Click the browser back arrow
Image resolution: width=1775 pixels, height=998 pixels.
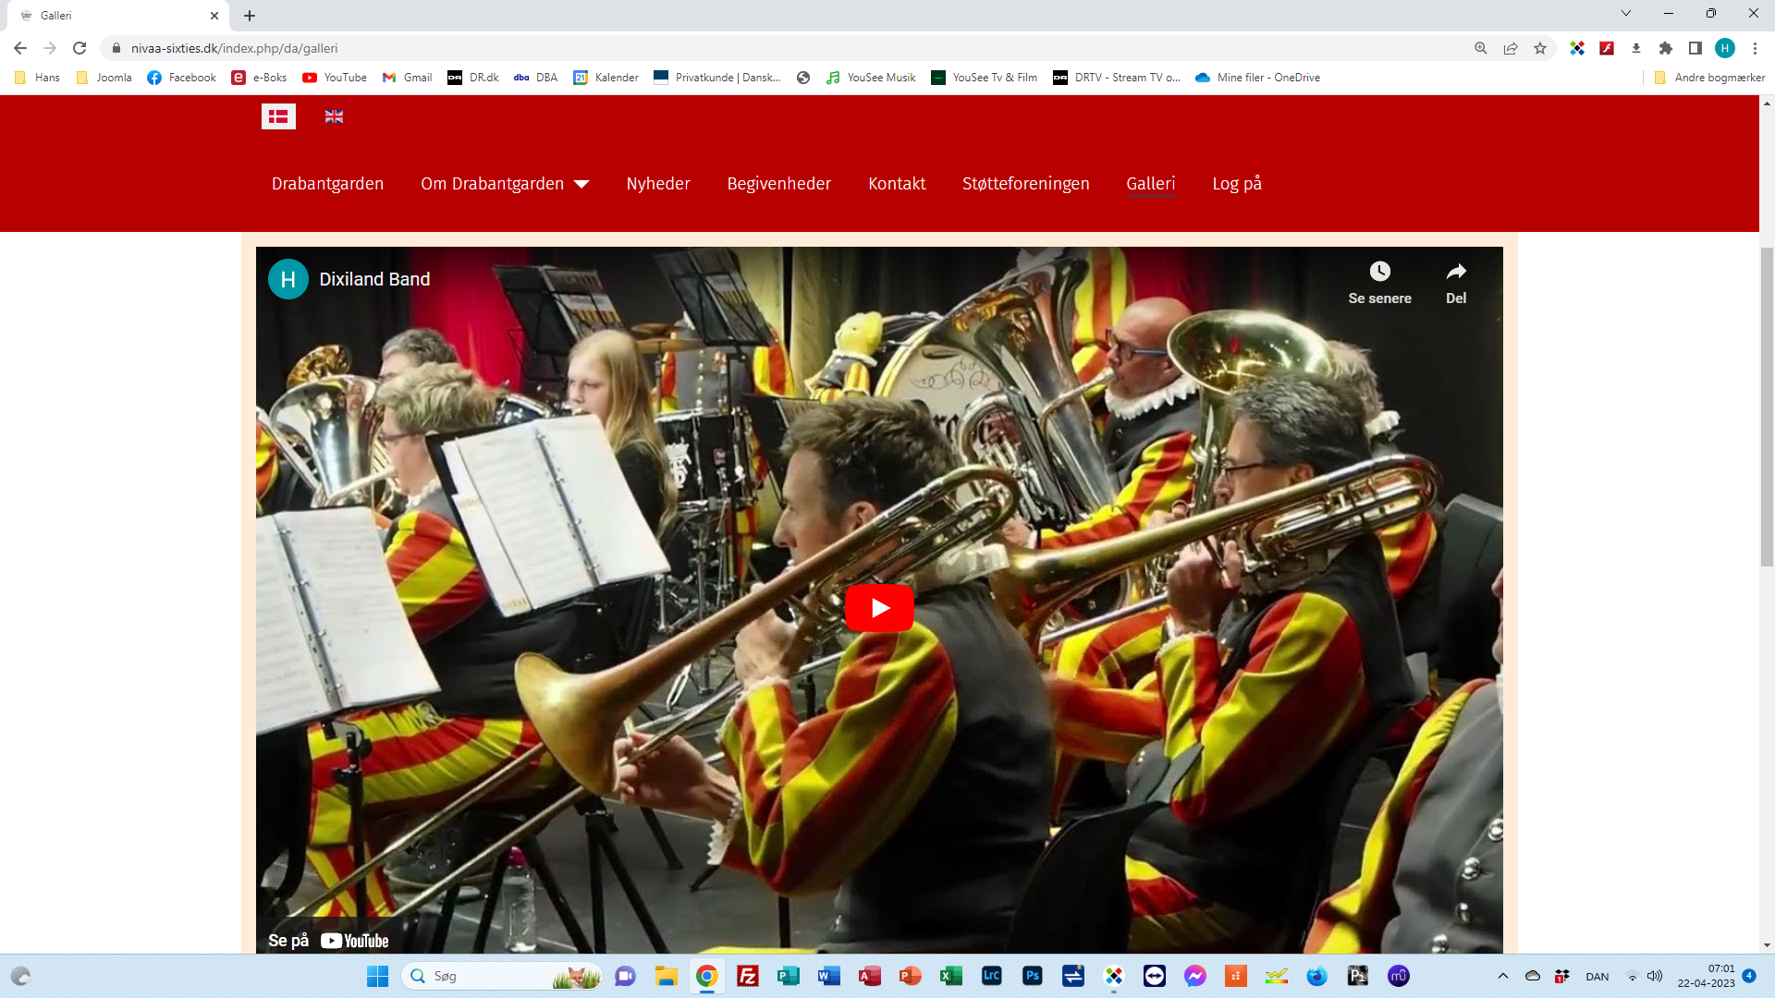click(x=20, y=48)
